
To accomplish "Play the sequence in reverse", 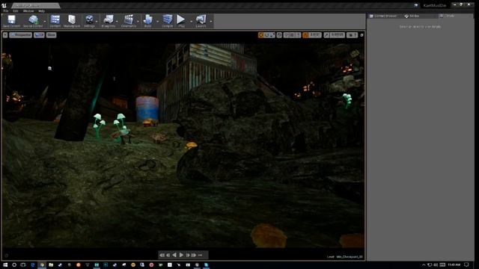I will coord(174,255).
